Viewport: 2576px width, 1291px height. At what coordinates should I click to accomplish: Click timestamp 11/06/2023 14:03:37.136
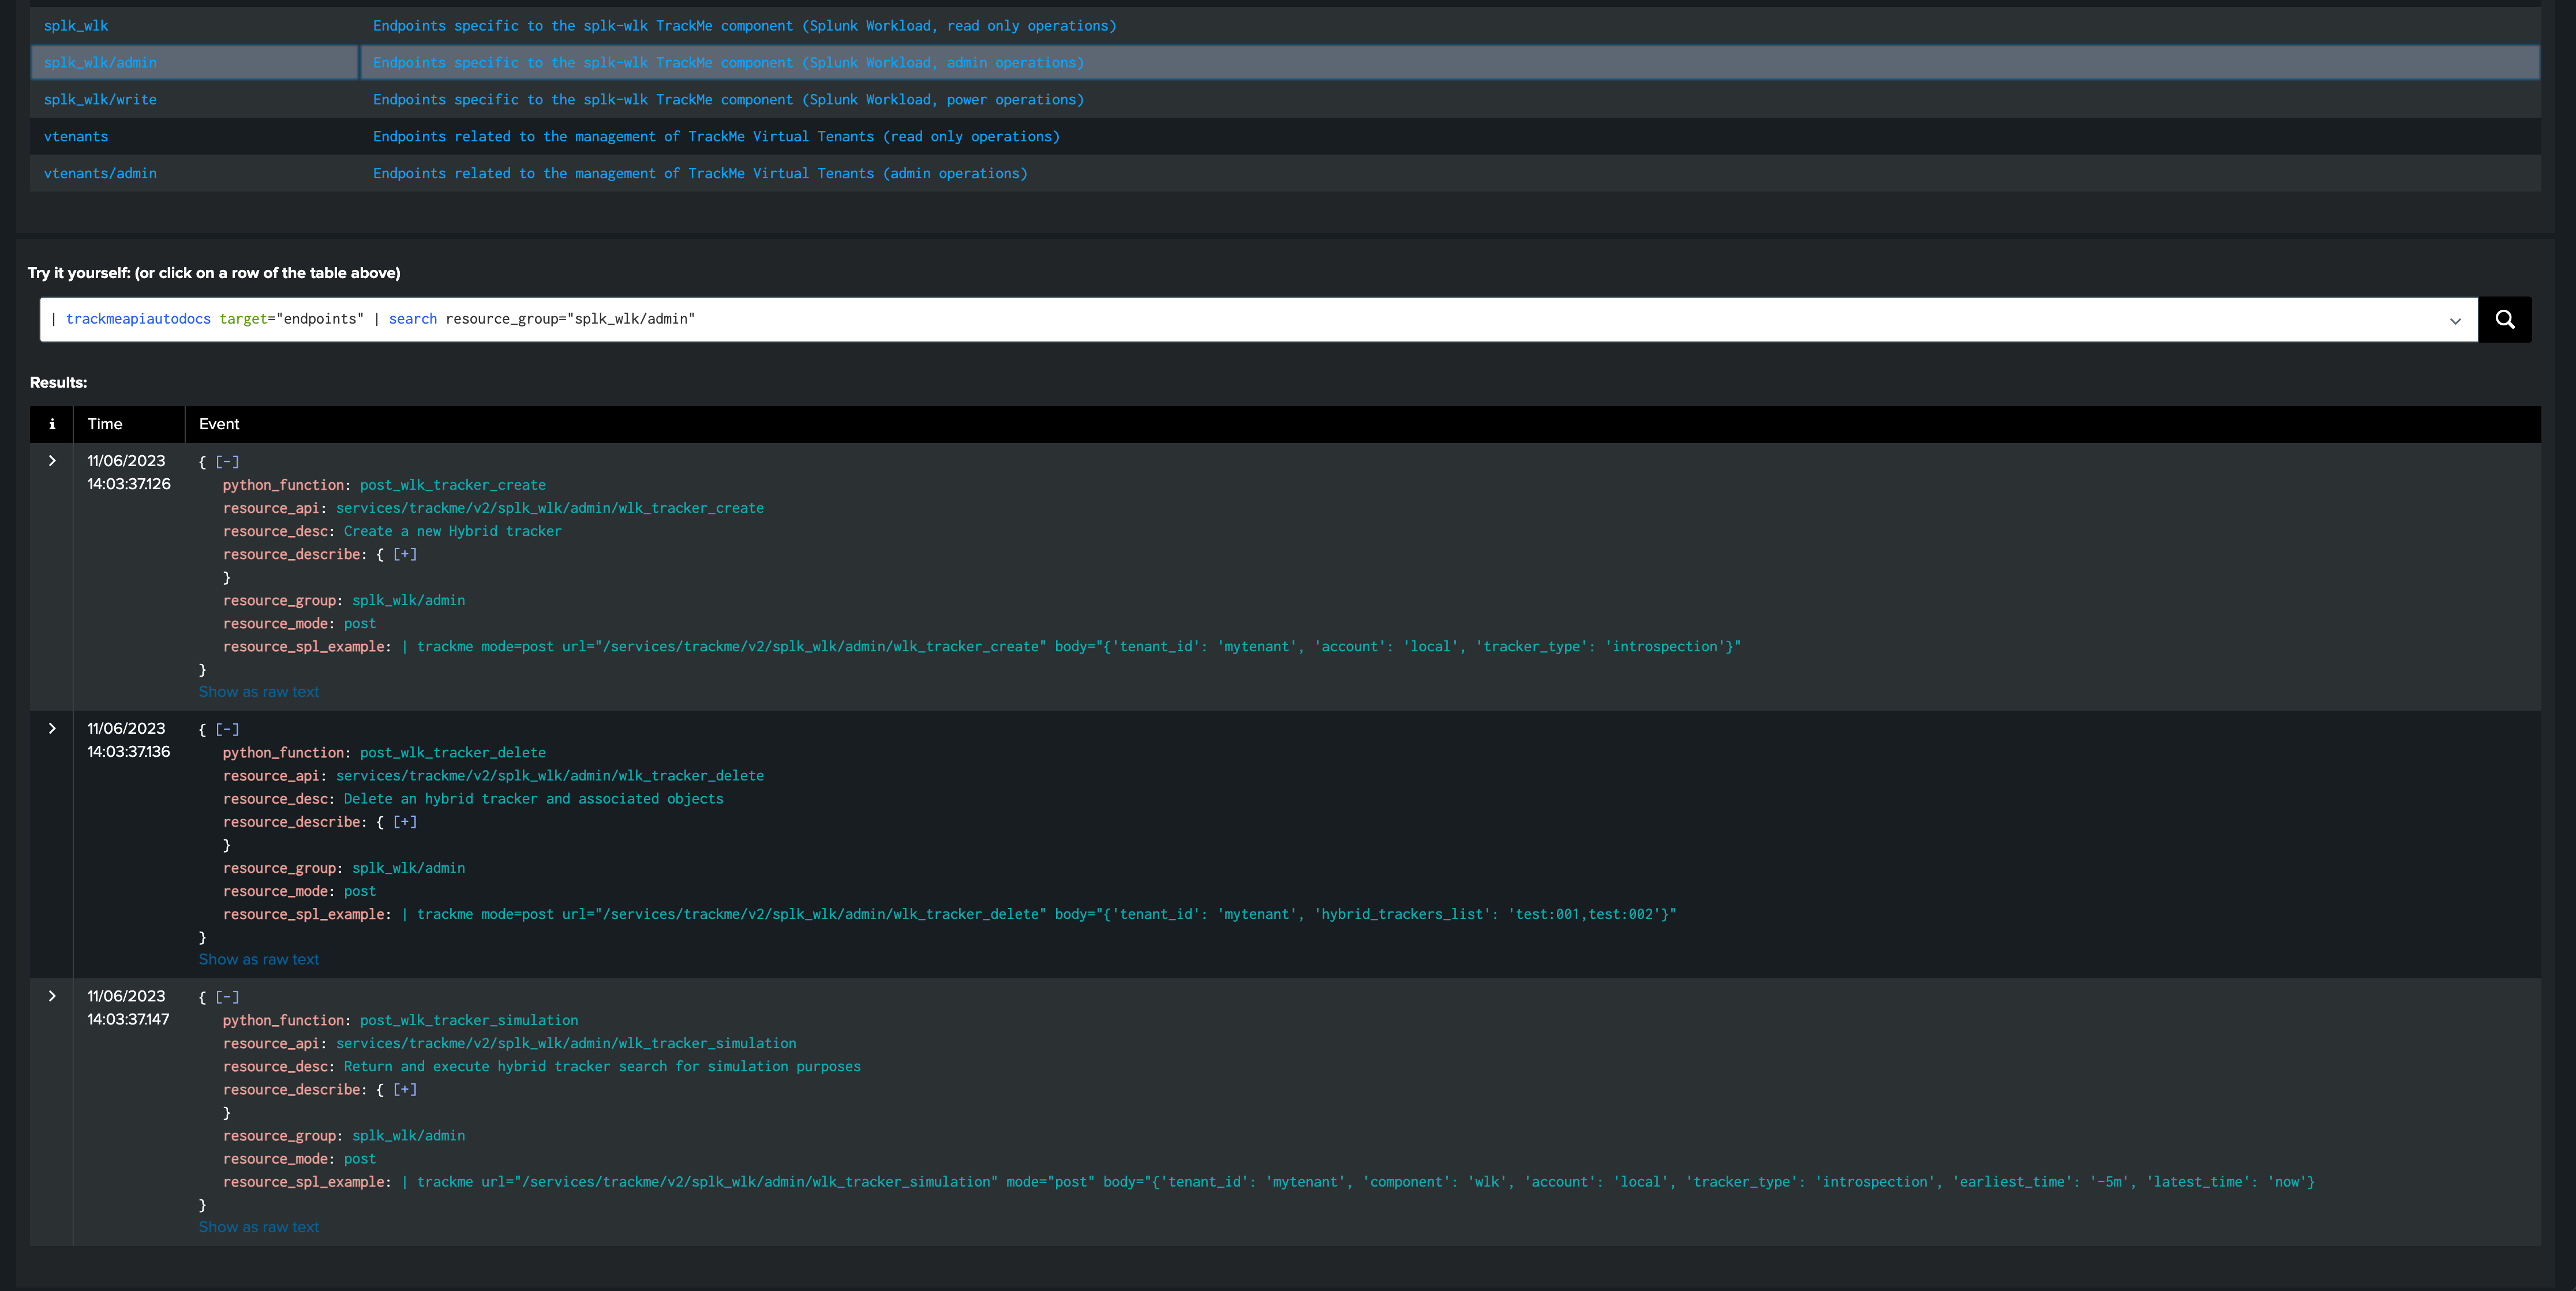coord(128,740)
